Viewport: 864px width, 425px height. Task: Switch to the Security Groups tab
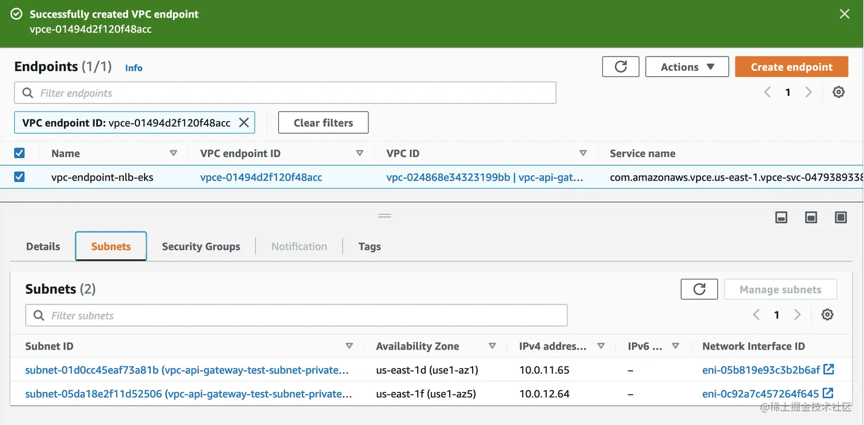pyautogui.click(x=201, y=246)
